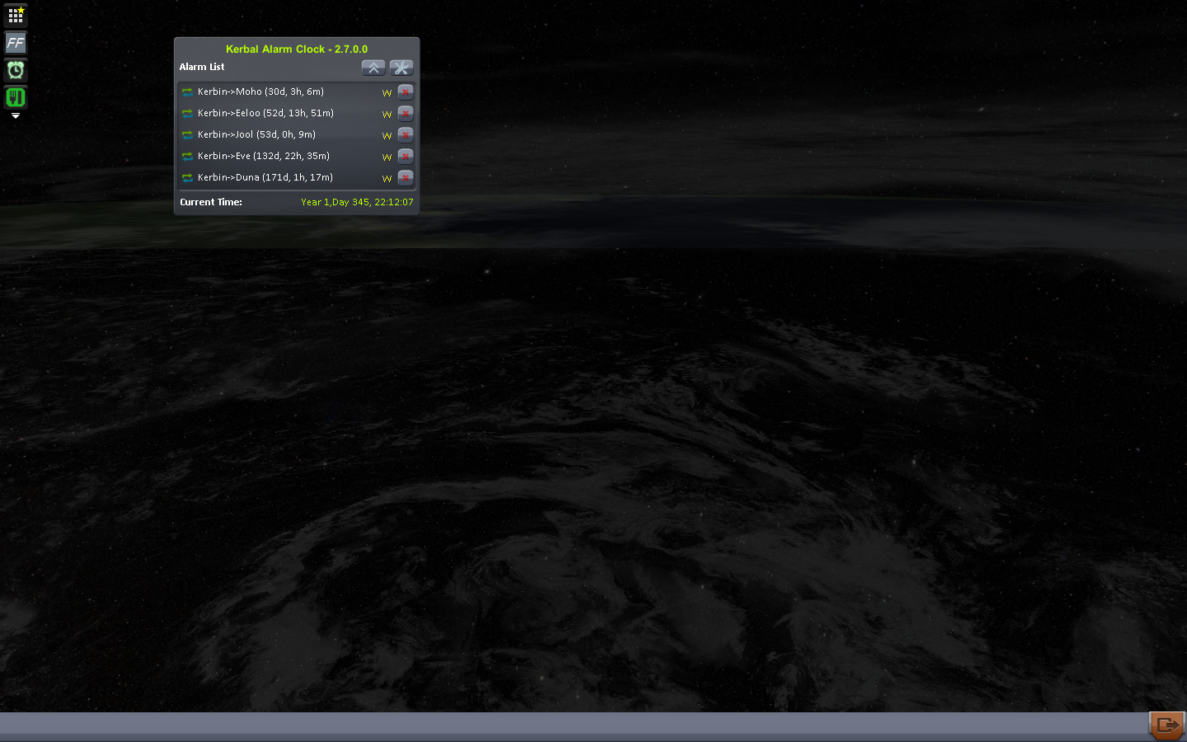The width and height of the screenshot is (1187, 742).
Task: Select the Kerbin->Jool (53d, 0h, 9m) alarm
Action: [x=256, y=135]
